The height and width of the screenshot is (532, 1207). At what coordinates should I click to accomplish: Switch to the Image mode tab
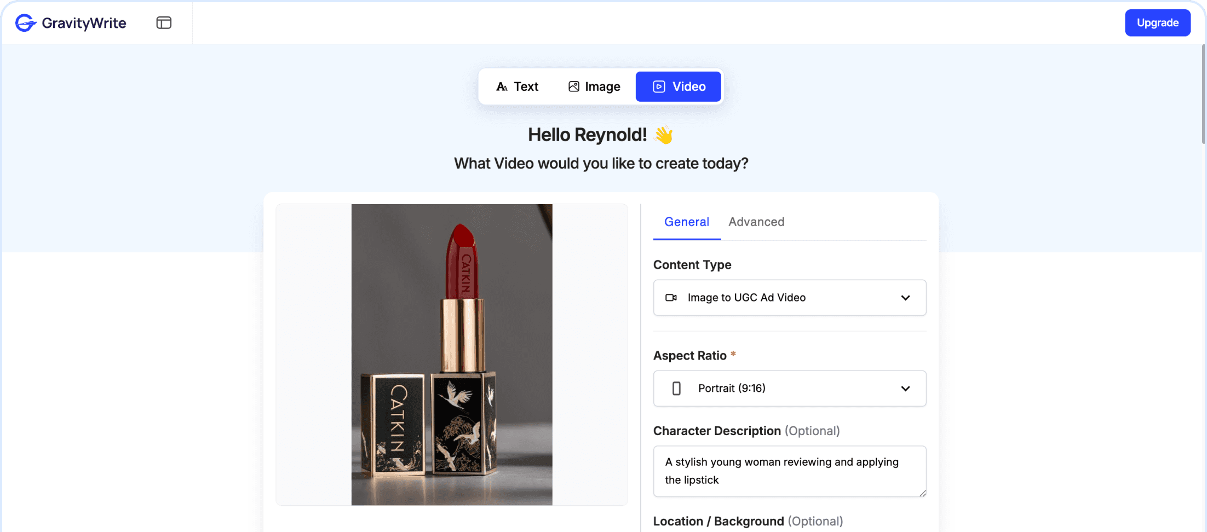(x=594, y=86)
